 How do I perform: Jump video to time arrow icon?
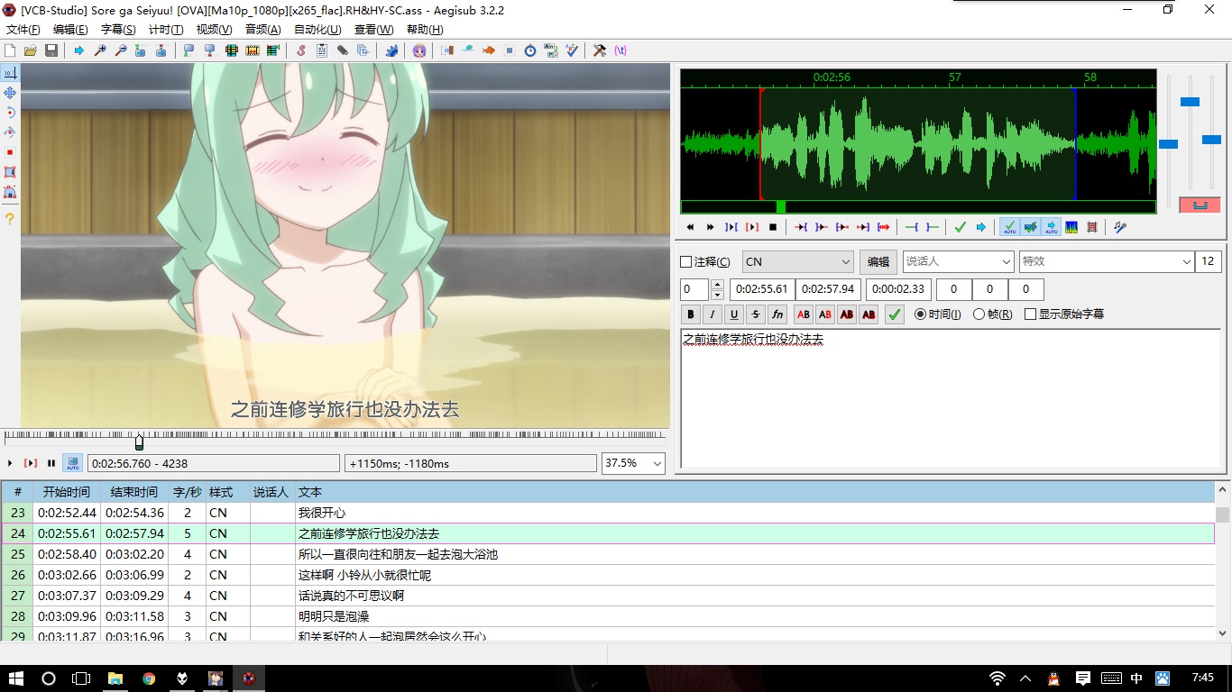pyautogui.click(x=79, y=50)
